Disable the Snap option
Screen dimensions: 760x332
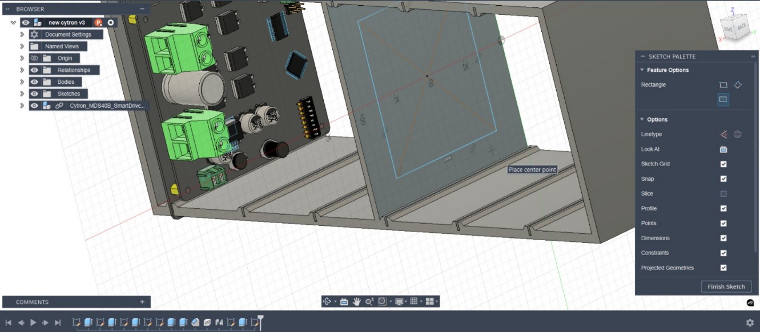click(723, 179)
